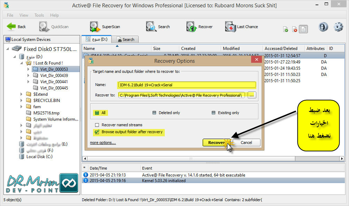
Task: Expand Virt_Dir_000439 node
Action: [28, 75]
